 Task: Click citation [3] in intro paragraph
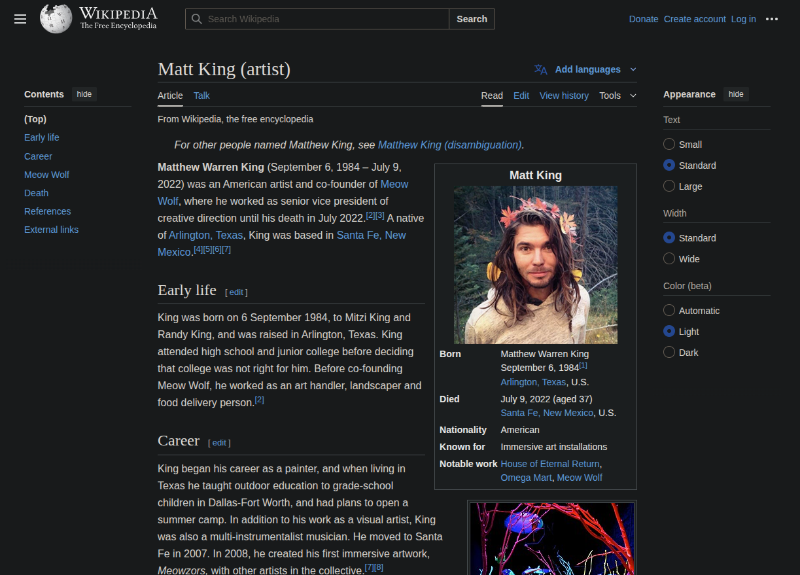(380, 215)
